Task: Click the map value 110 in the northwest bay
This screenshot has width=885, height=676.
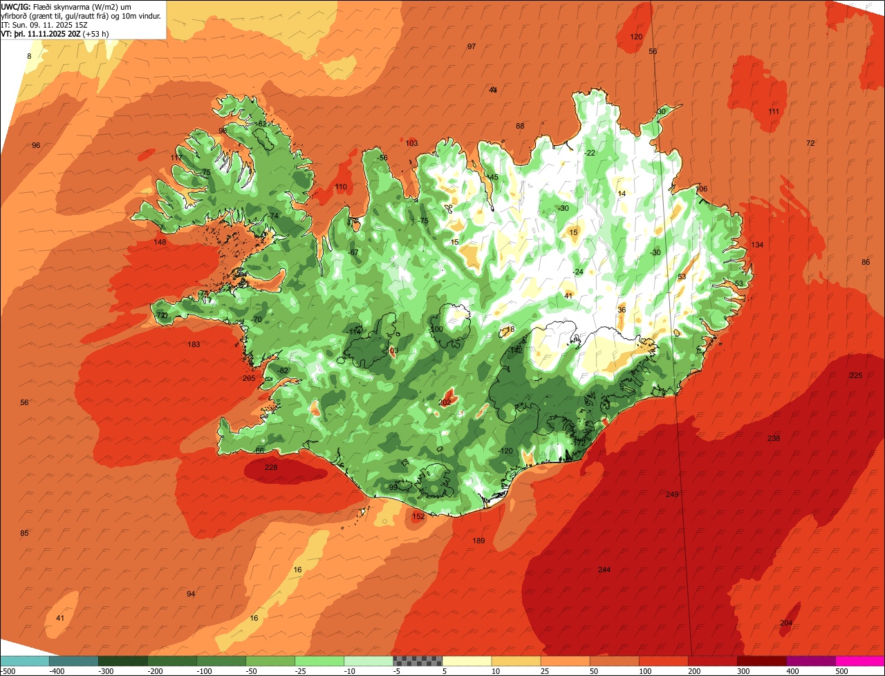Action: 341,187
